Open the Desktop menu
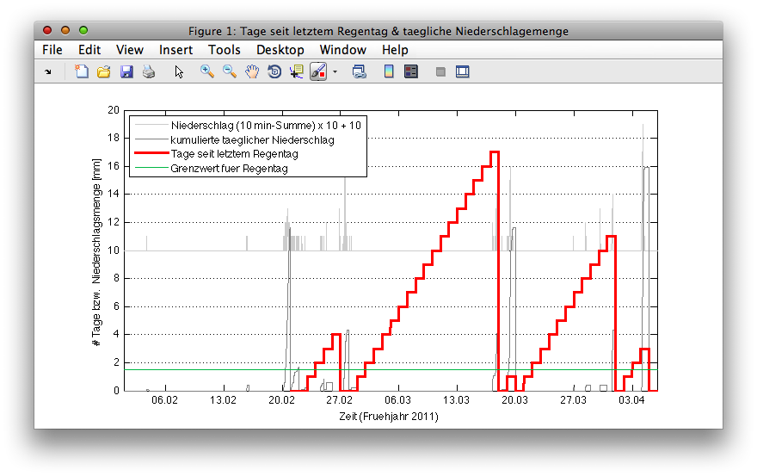This screenshot has height=476, width=757. [x=280, y=50]
